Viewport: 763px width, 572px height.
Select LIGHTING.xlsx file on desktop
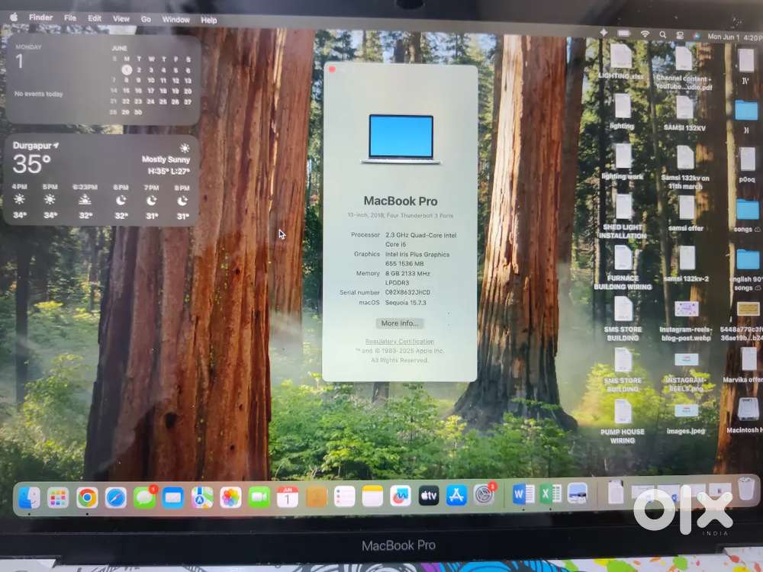coord(621,62)
